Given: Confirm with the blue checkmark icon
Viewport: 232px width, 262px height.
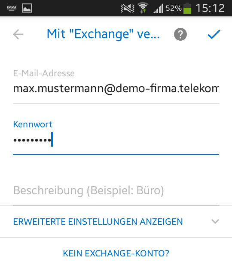Looking at the screenshot, I should pos(214,34).
